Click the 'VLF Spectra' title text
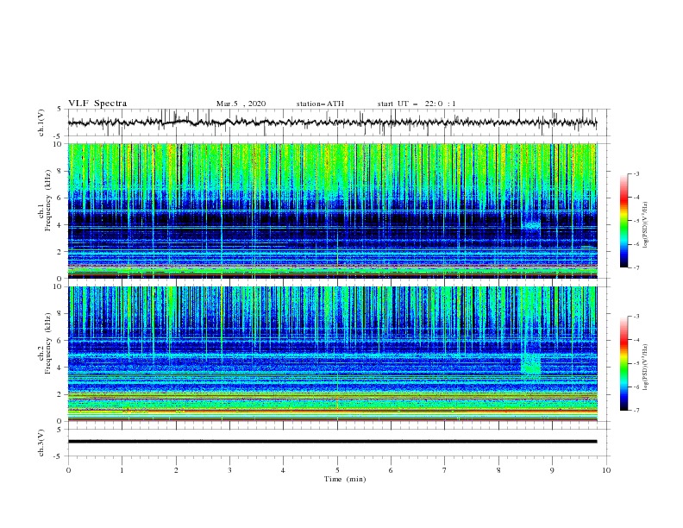The width and height of the screenshot is (683, 528). pyautogui.click(x=97, y=104)
